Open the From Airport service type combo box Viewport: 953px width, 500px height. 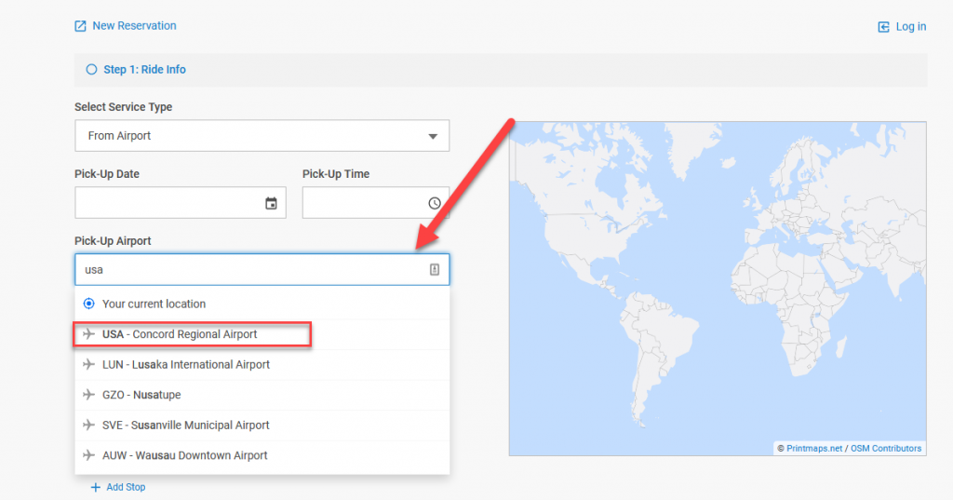[x=251, y=136]
